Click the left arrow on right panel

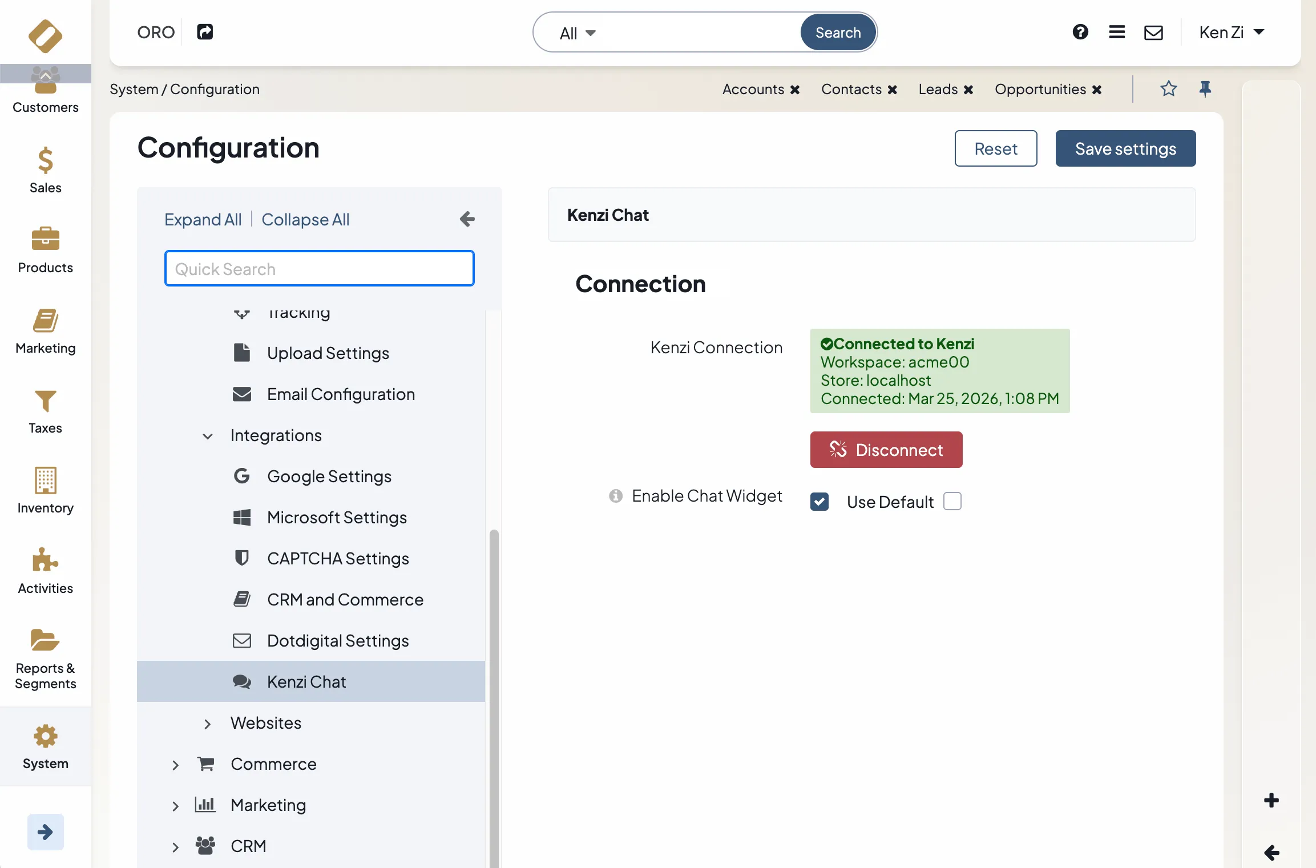pyautogui.click(x=1271, y=853)
